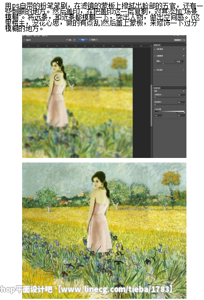Click the Iris Blur amount slider handle
204x300 pixels.
point(163,64)
